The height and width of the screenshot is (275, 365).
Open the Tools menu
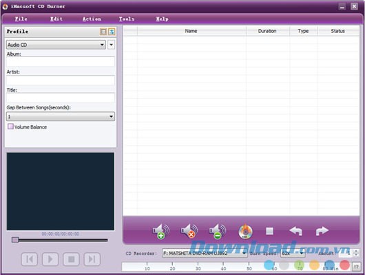pyautogui.click(x=127, y=19)
